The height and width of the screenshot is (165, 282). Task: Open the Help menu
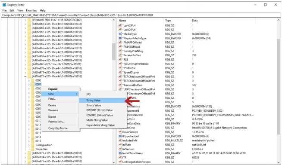pos(43,10)
